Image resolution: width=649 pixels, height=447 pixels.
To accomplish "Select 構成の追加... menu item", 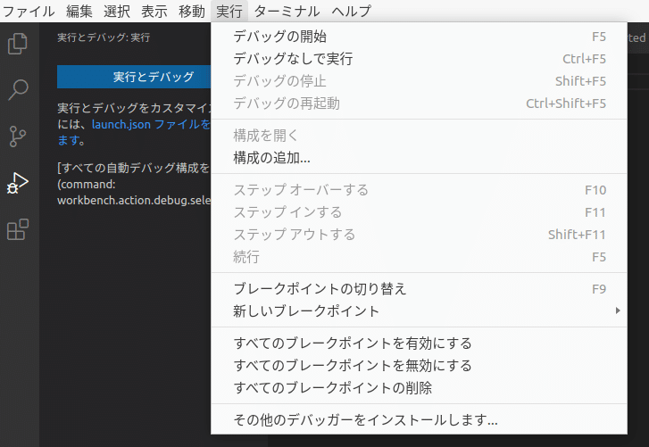I will tap(419, 158).
